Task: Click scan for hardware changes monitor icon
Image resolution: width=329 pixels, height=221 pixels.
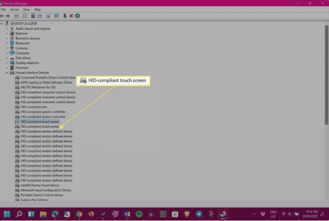Action: tap(56, 16)
